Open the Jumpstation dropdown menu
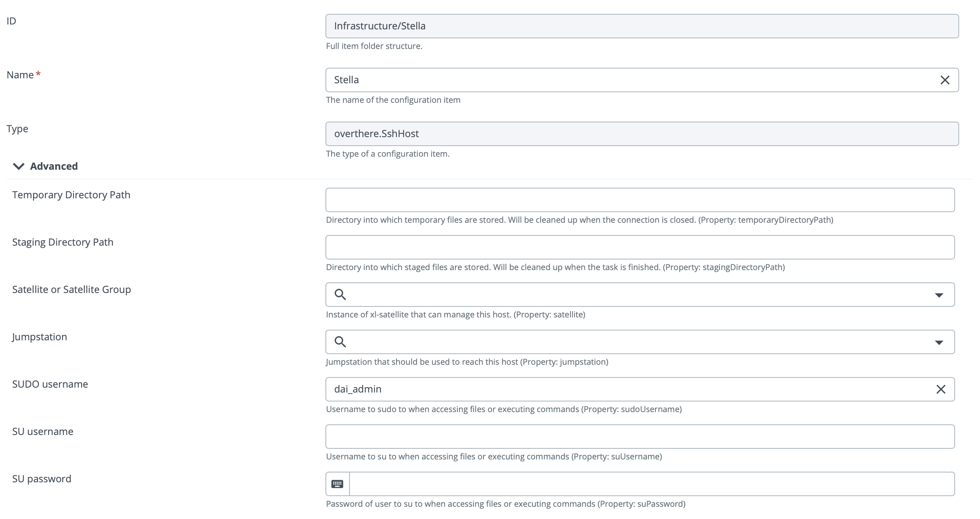980x519 pixels. [942, 341]
